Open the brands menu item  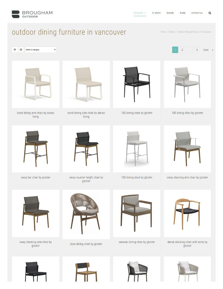[x=170, y=13]
